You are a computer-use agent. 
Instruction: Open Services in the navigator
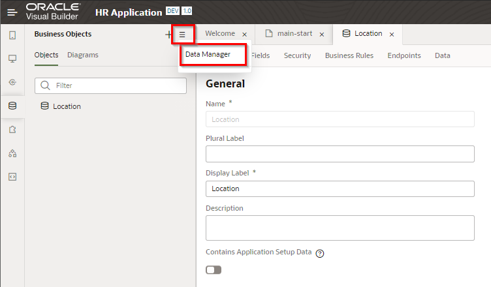tap(12, 82)
